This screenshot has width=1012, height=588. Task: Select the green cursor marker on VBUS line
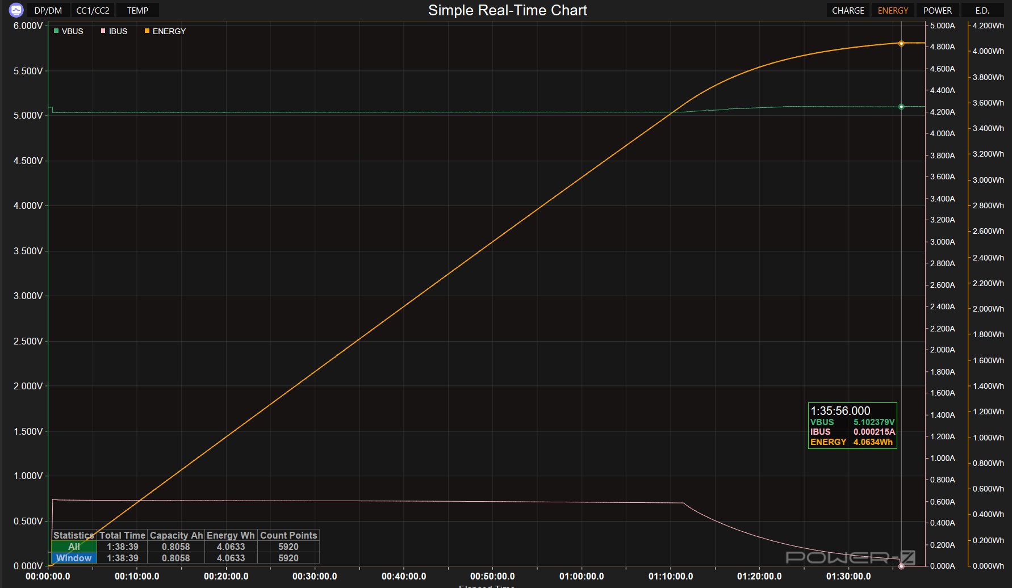pyautogui.click(x=901, y=107)
